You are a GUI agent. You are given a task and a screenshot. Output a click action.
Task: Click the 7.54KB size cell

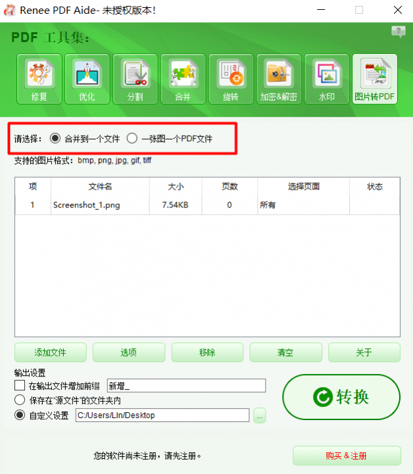tap(176, 205)
